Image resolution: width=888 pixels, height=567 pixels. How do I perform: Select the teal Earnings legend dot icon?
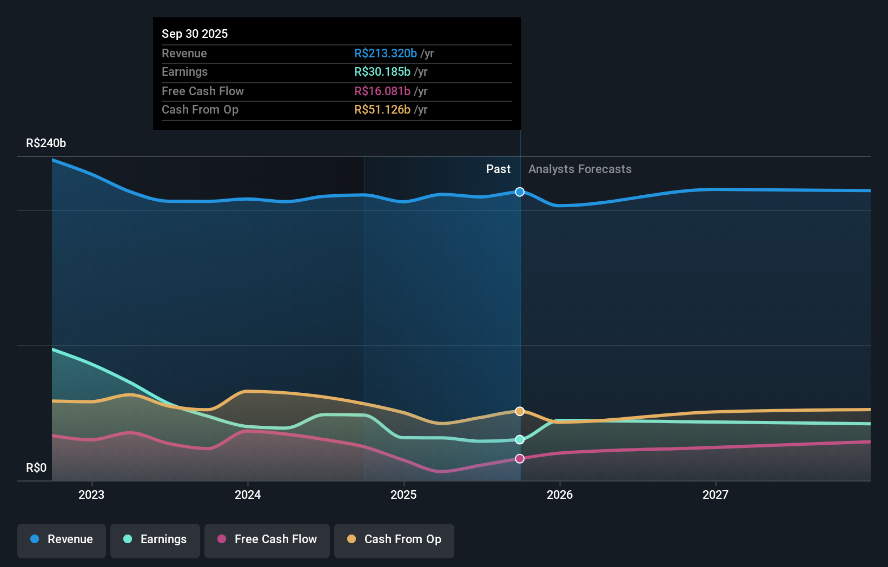coord(126,539)
